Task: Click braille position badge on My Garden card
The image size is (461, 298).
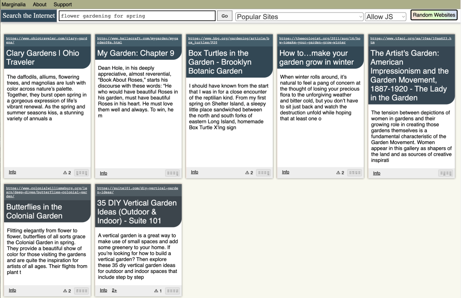Action: pos(172,173)
